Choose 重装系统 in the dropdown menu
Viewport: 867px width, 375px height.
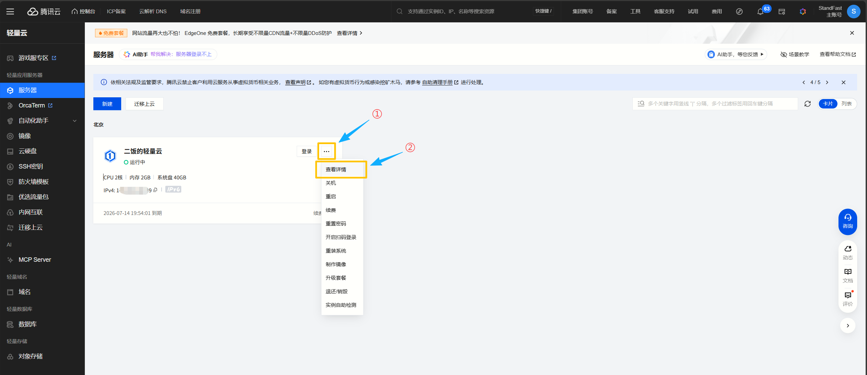pyautogui.click(x=336, y=251)
